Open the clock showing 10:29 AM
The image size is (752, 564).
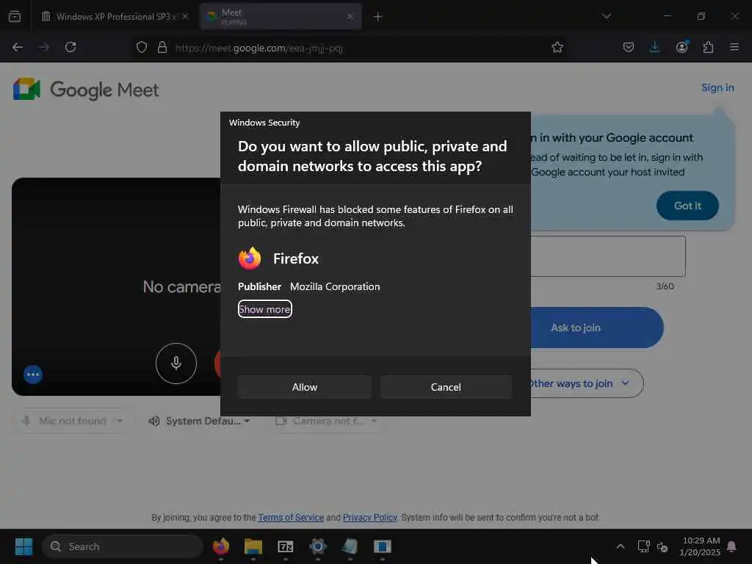pyautogui.click(x=700, y=546)
